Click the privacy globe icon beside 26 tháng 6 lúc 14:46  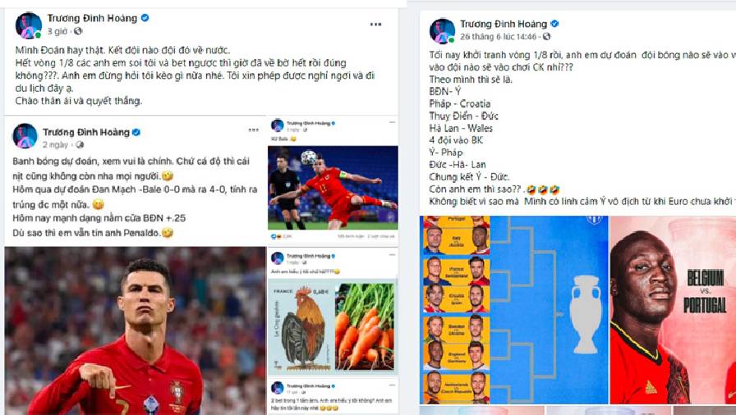(546, 36)
